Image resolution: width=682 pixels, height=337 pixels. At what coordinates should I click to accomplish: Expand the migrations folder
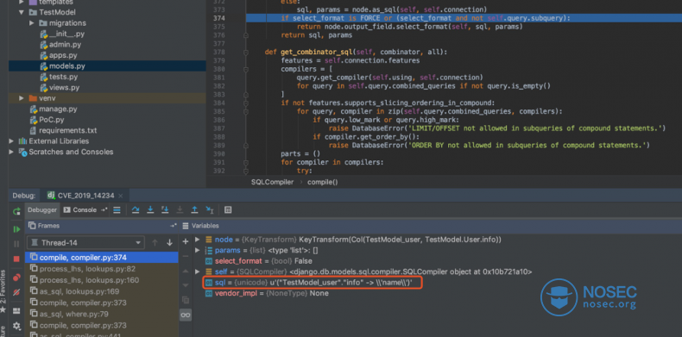32,23
